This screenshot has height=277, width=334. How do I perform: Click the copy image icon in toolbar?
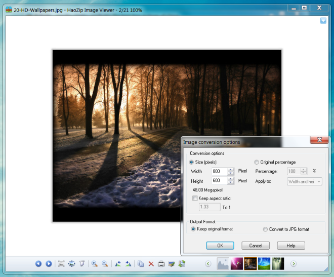[x=141, y=264]
